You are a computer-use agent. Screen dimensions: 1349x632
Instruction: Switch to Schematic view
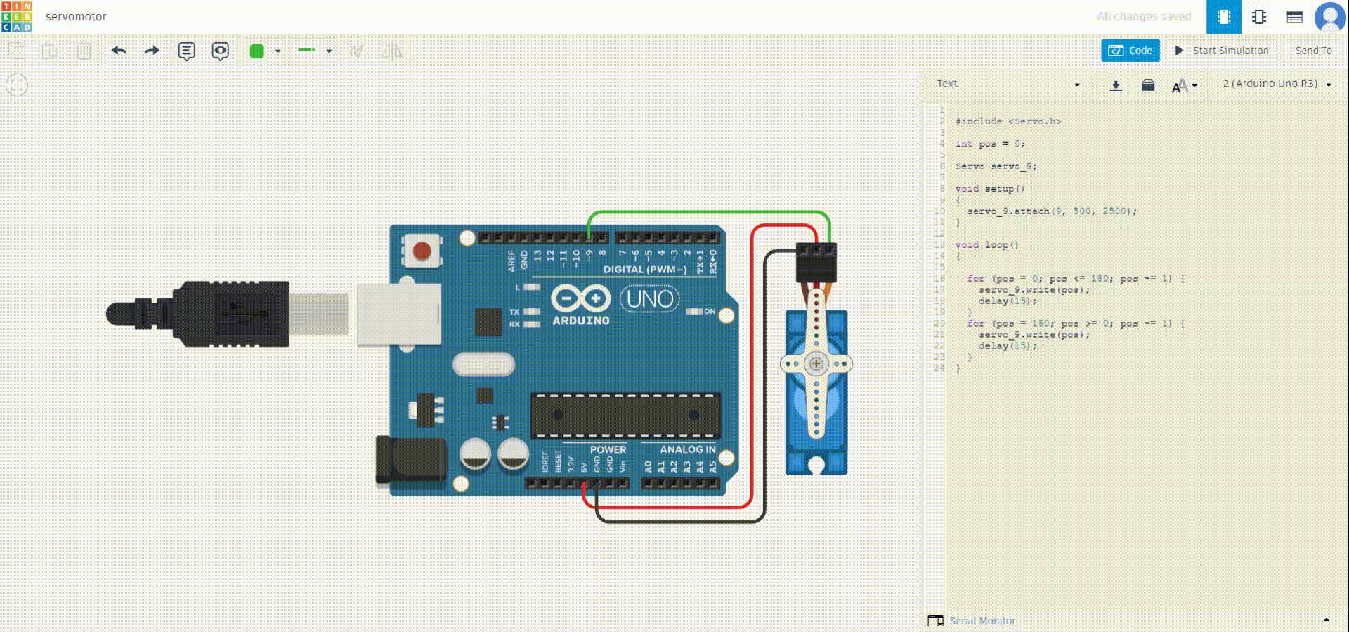[x=1259, y=17]
